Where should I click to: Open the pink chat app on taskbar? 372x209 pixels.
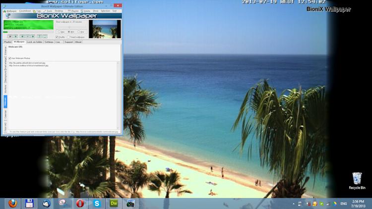[x=63, y=204]
